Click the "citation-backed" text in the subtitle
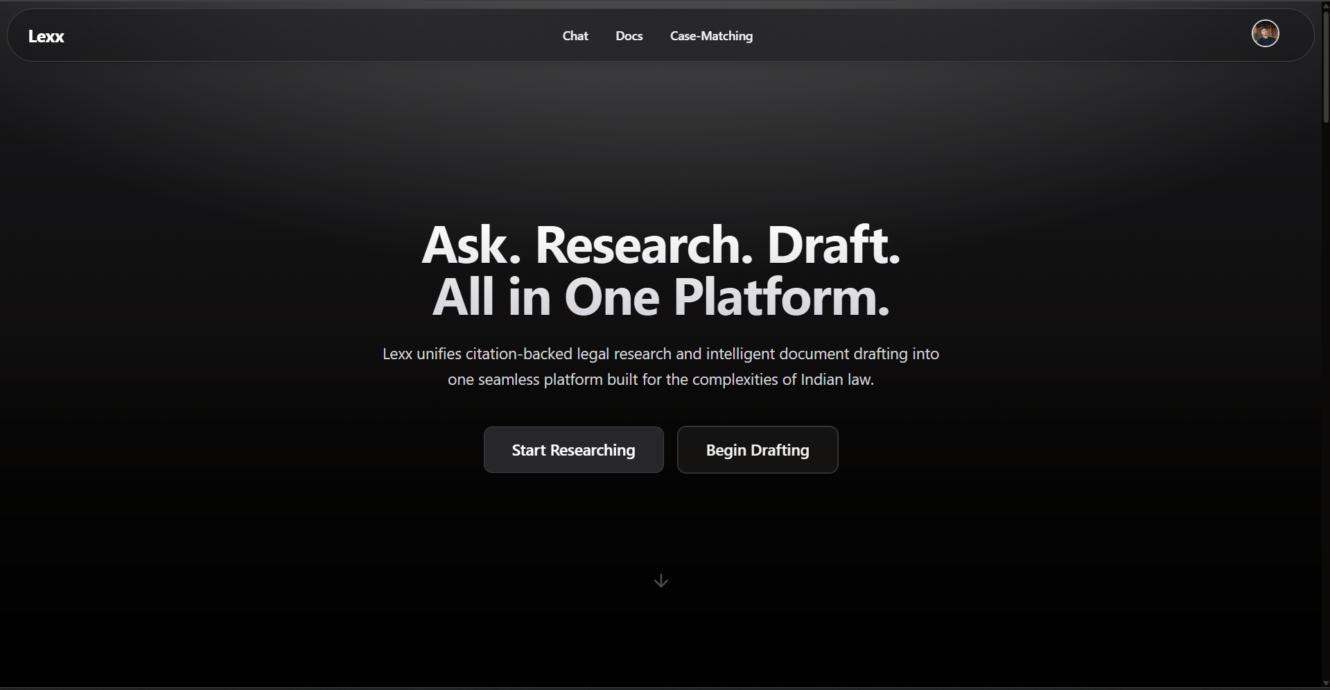The height and width of the screenshot is (690, 1330). [x=518, y=354]
